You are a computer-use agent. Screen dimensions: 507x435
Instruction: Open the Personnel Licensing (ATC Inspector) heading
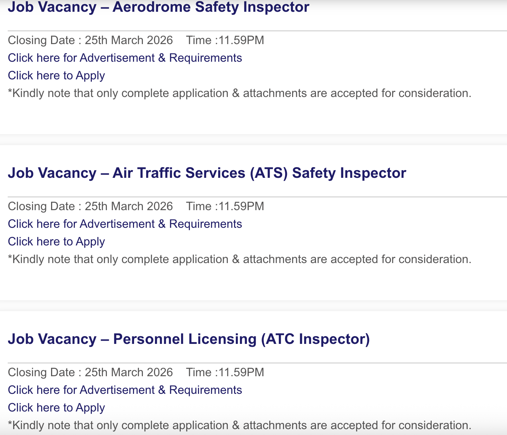point(188,339)
